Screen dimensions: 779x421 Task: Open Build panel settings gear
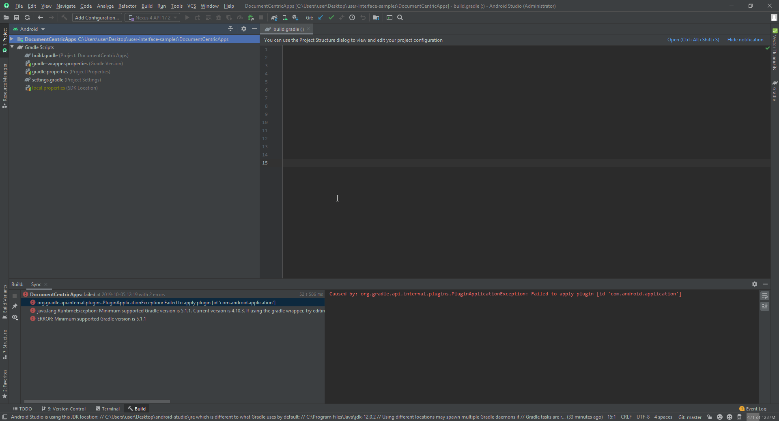pos(755,284)
